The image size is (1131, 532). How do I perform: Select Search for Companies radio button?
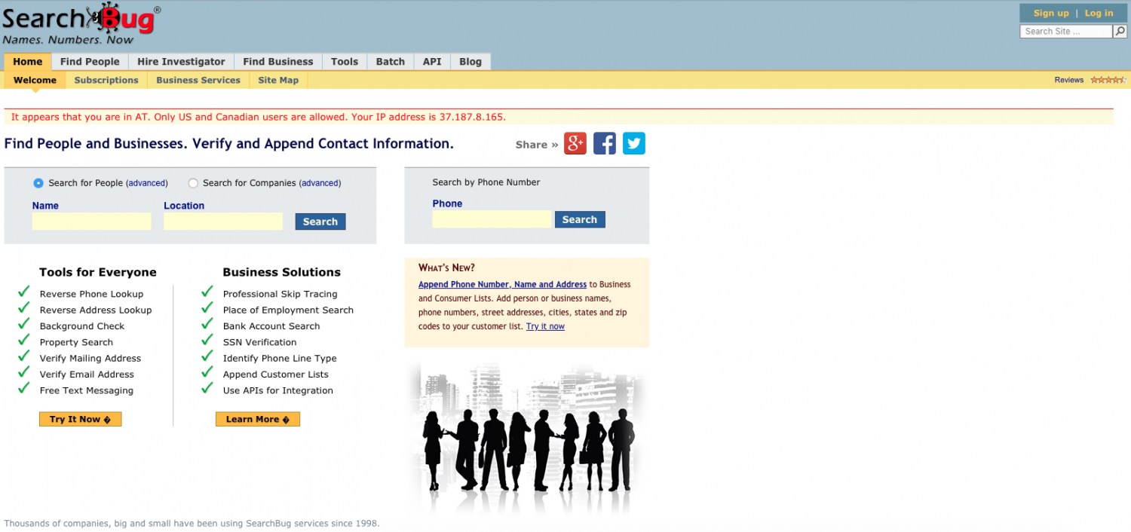coord(193,183)
